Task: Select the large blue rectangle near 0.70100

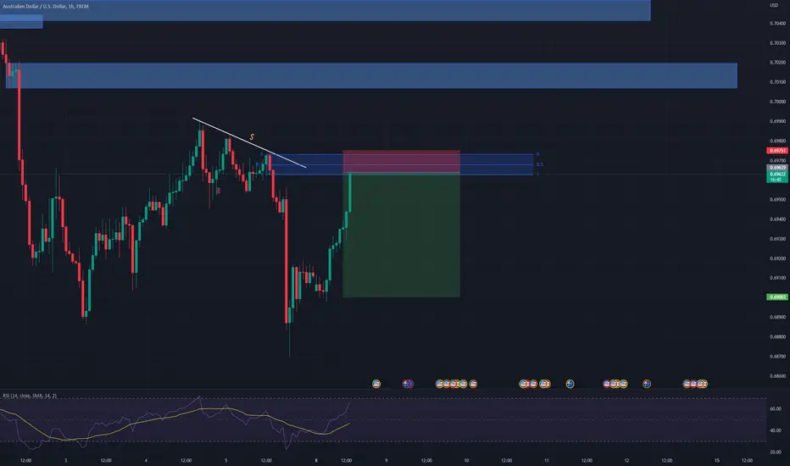Action: coord(371,75)
